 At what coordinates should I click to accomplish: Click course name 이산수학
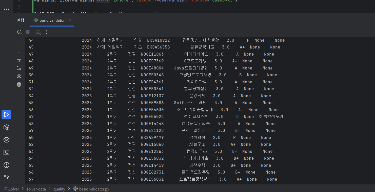197,165
